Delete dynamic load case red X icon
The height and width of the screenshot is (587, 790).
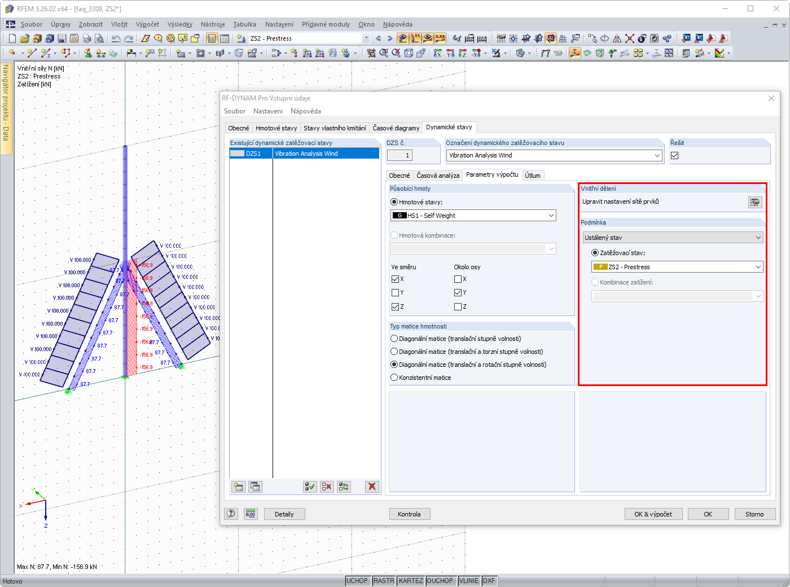(372, 487)
